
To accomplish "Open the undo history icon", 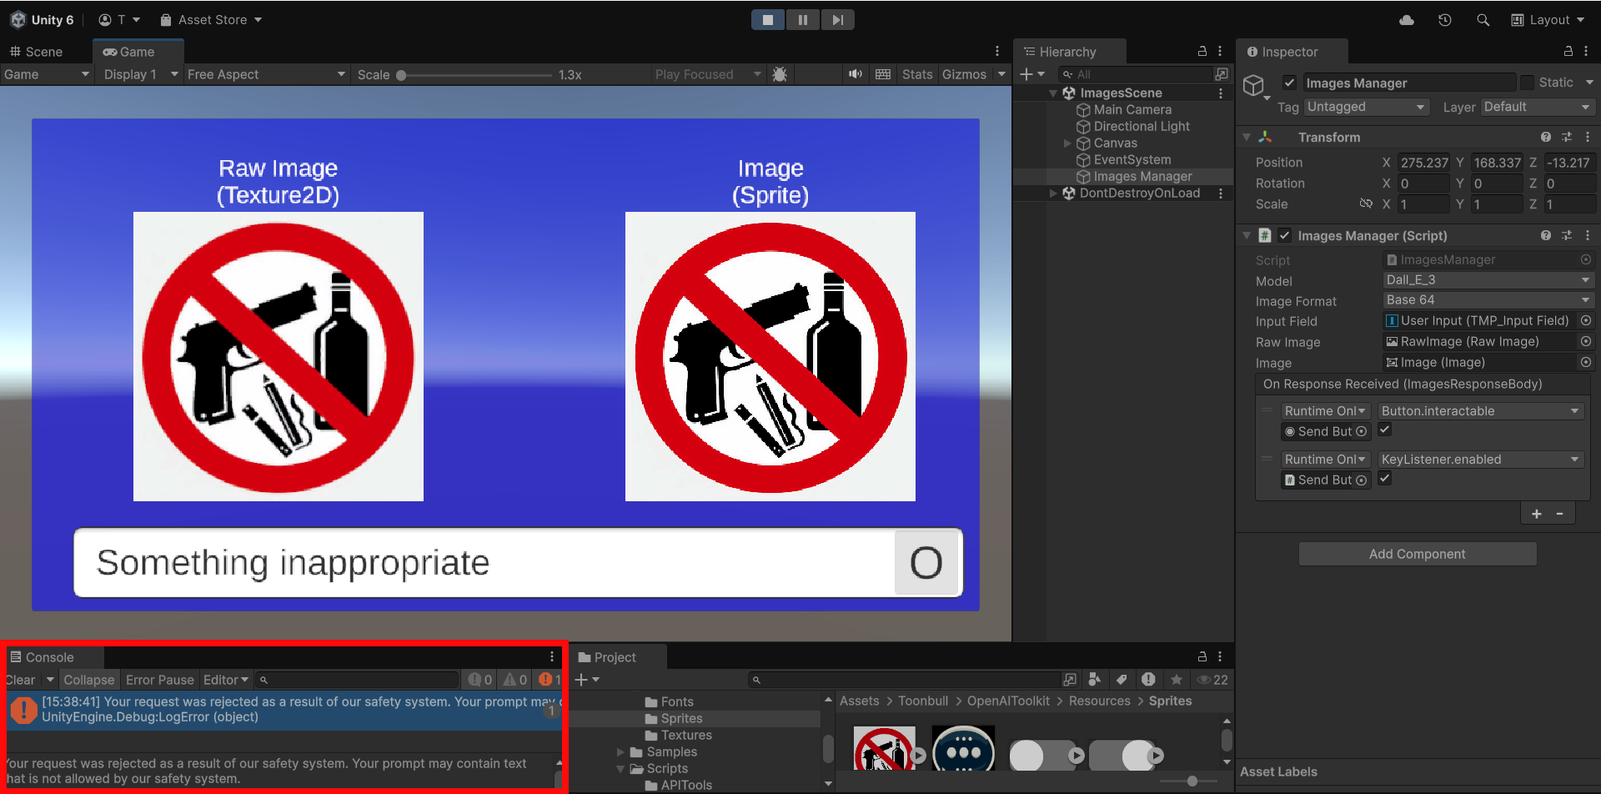I will tap(1445, 20).
